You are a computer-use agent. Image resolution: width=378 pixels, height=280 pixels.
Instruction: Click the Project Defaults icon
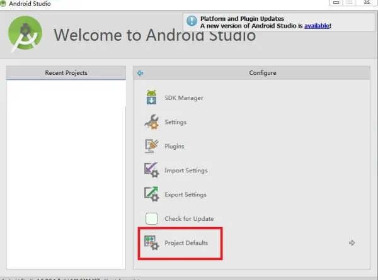[x=152, y=243]
